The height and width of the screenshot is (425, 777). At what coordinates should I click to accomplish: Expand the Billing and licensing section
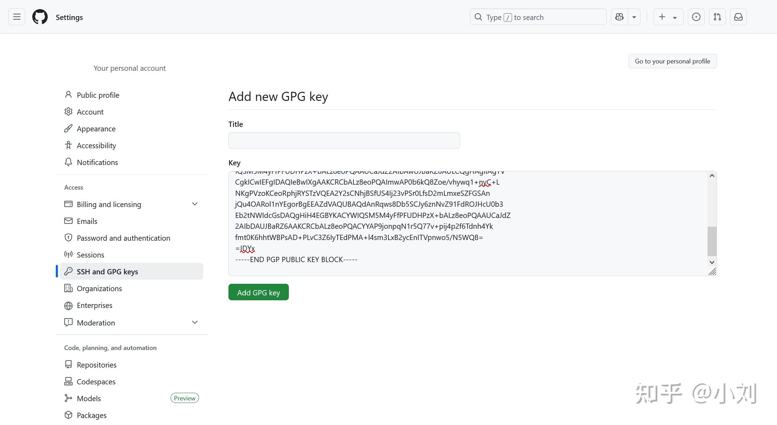pos(195,204)
